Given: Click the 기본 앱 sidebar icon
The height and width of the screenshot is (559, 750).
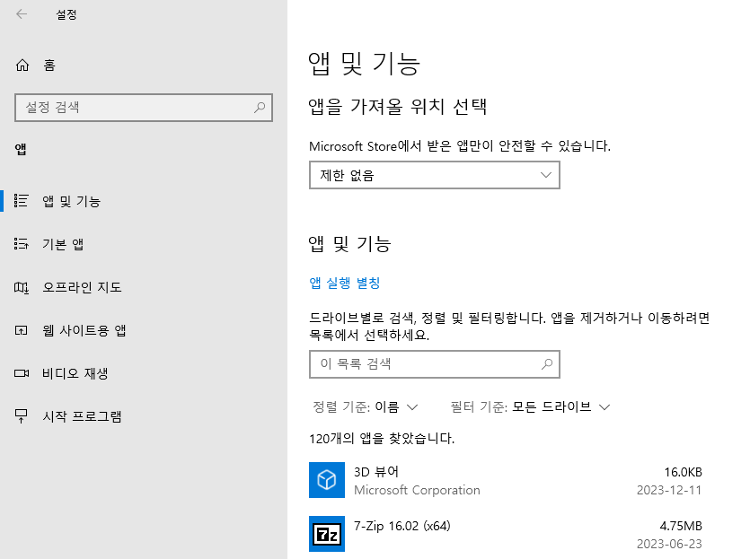Looking at the screenshot, I should pos(21,244).
